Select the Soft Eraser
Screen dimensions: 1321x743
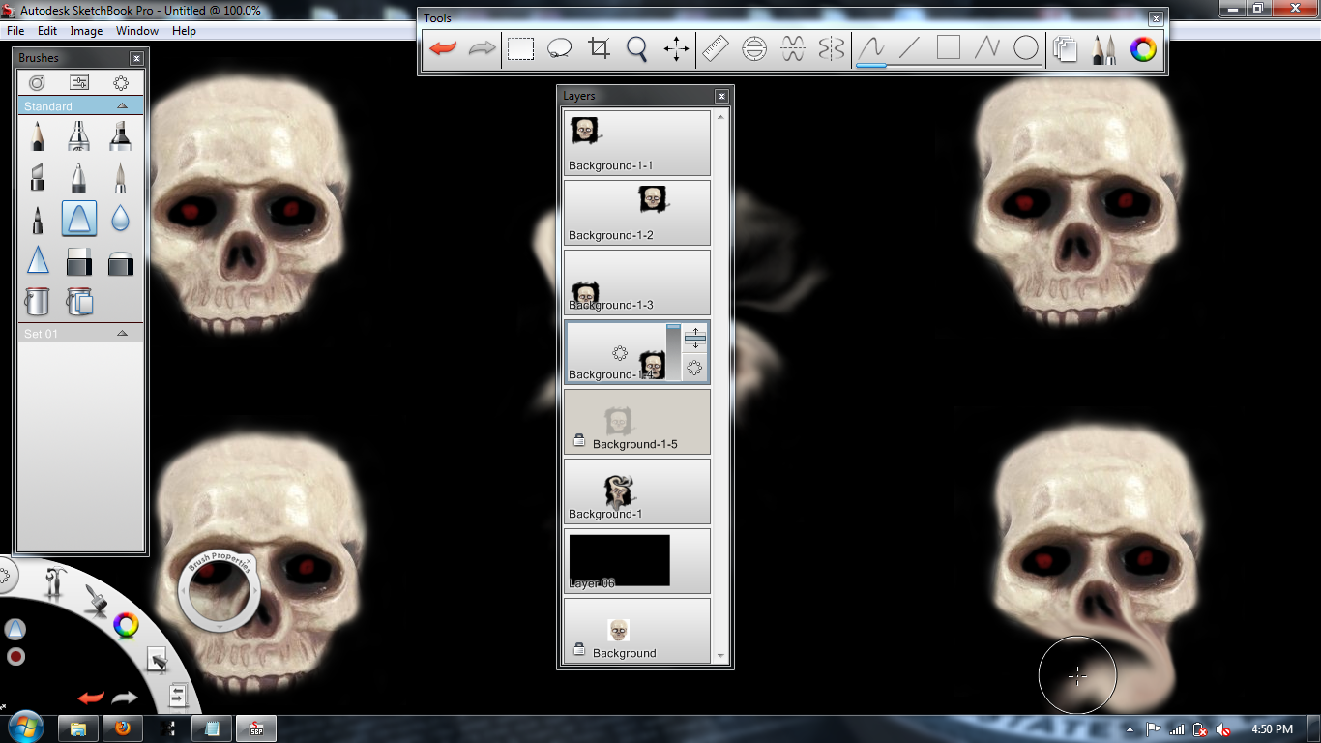[x=120, y=261]
